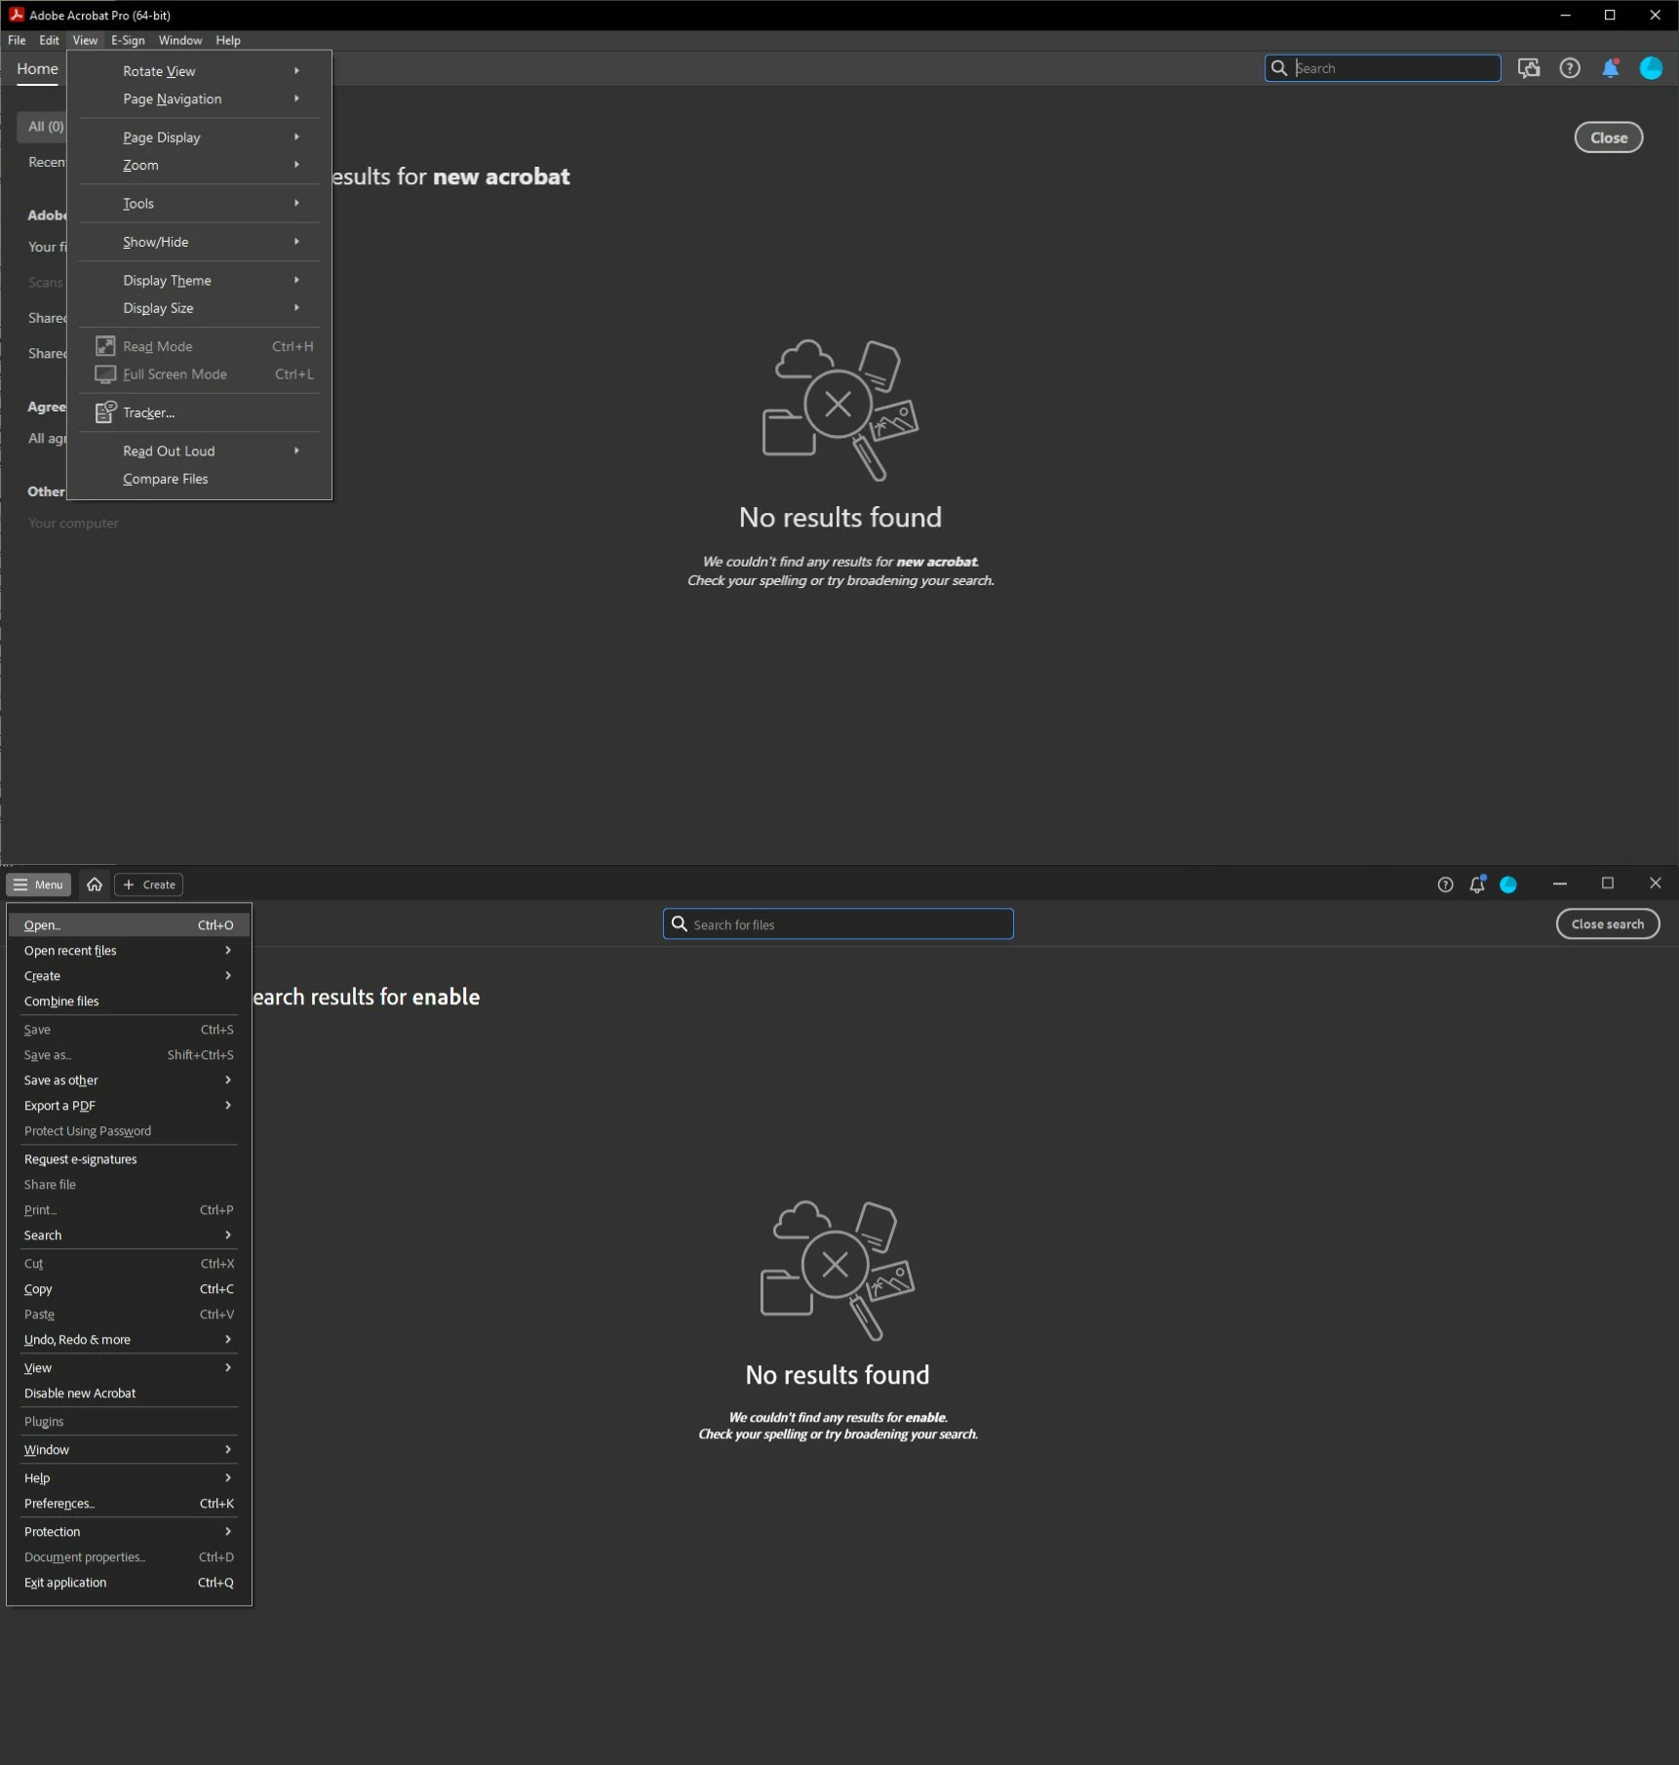The image size is (1679, 1765).
Task: Select Combine files in the bottom menu
Action: pyautogui.click(x=129, y=1000)
